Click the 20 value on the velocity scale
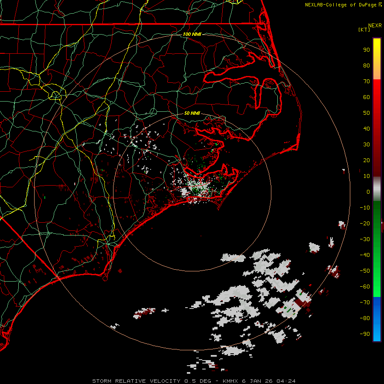This screenshot has width=384, height=384. click(367, 160)
